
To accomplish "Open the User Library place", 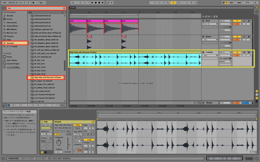I will 12,60.
